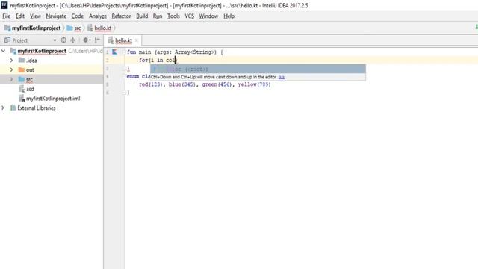
Task: Open the Refactor menu
Action: [x=121, y=16]
